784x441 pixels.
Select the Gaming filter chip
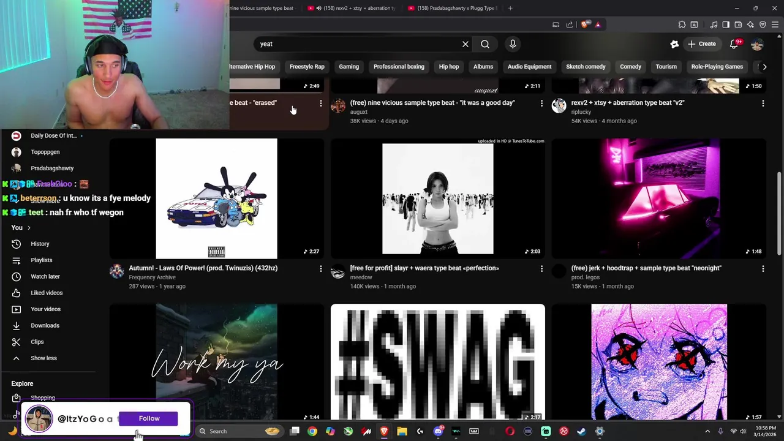tap(349, 67)
